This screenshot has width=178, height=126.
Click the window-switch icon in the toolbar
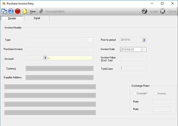pyautogui.click(x=4, y=11)
